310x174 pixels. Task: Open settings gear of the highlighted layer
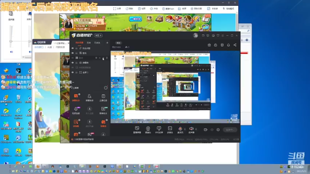pos(96,58)
